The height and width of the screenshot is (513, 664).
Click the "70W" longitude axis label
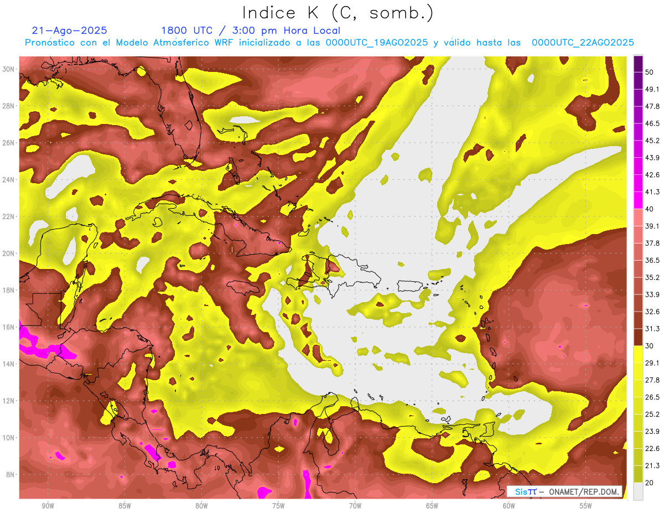355,506
